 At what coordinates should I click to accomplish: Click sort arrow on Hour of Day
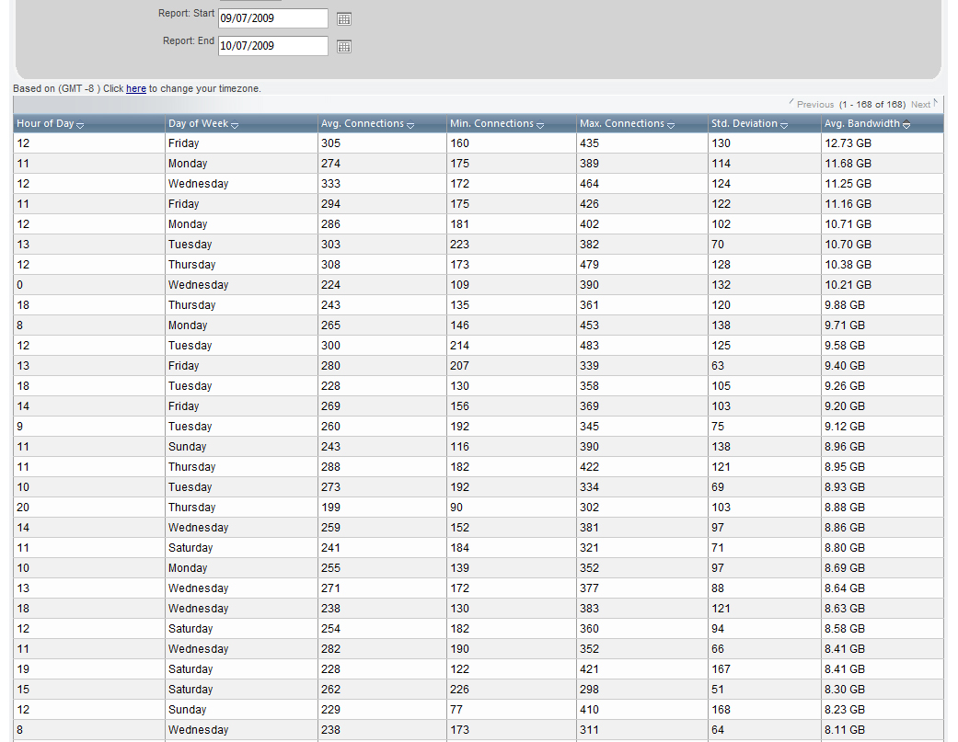point(80,125)
